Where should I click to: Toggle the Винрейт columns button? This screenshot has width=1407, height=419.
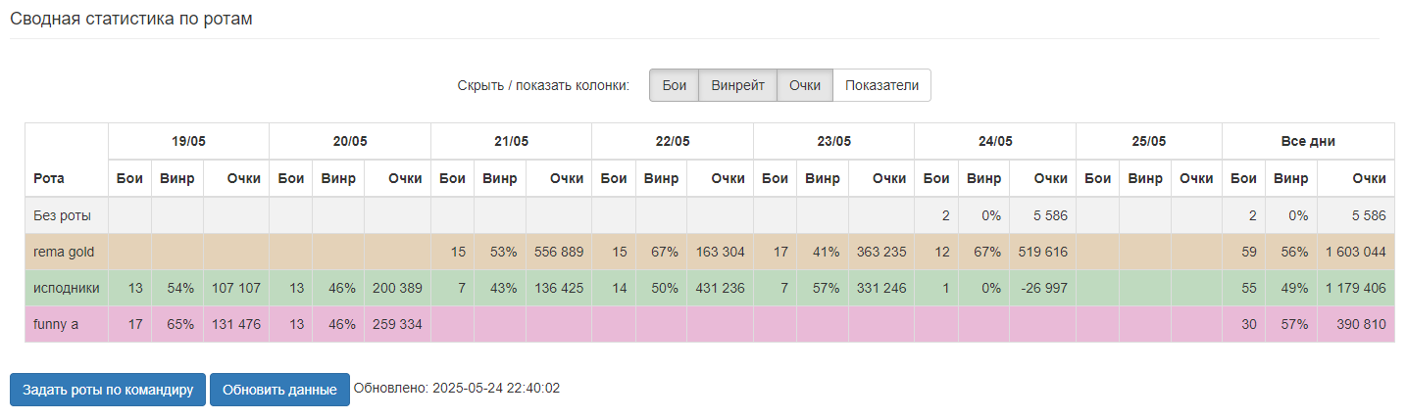[738, 85]
